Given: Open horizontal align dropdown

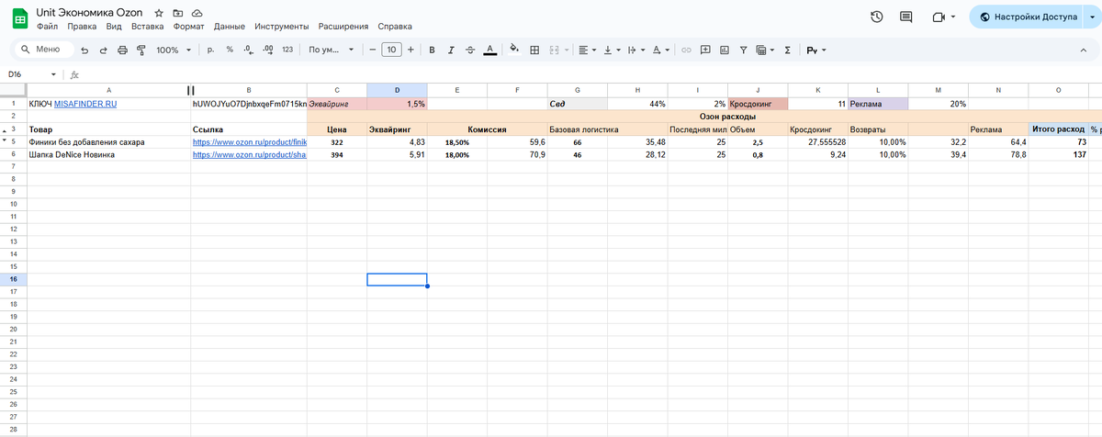Looking at the screenshot, I should pyautogui.click(x=587, y=50).
